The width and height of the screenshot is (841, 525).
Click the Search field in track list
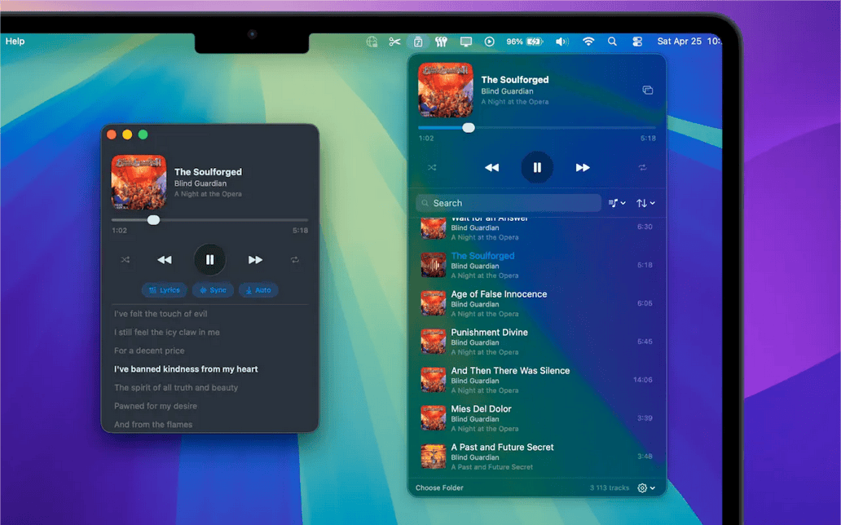click(x=509, y=203)
